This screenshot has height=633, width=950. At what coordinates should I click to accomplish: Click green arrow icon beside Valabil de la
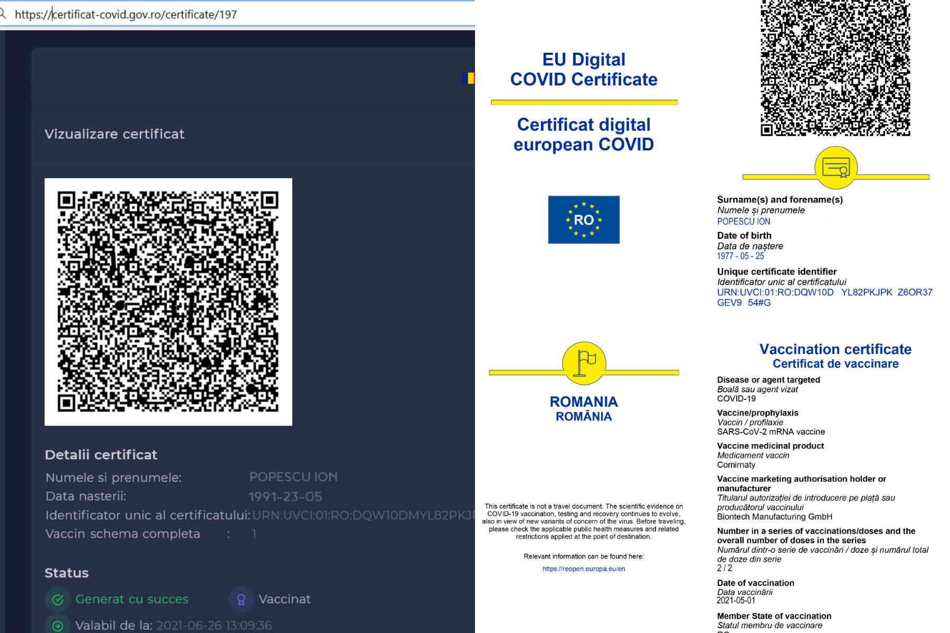pos(58,626)
